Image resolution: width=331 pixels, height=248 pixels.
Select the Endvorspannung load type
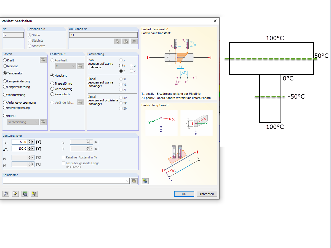pos(16,108)
